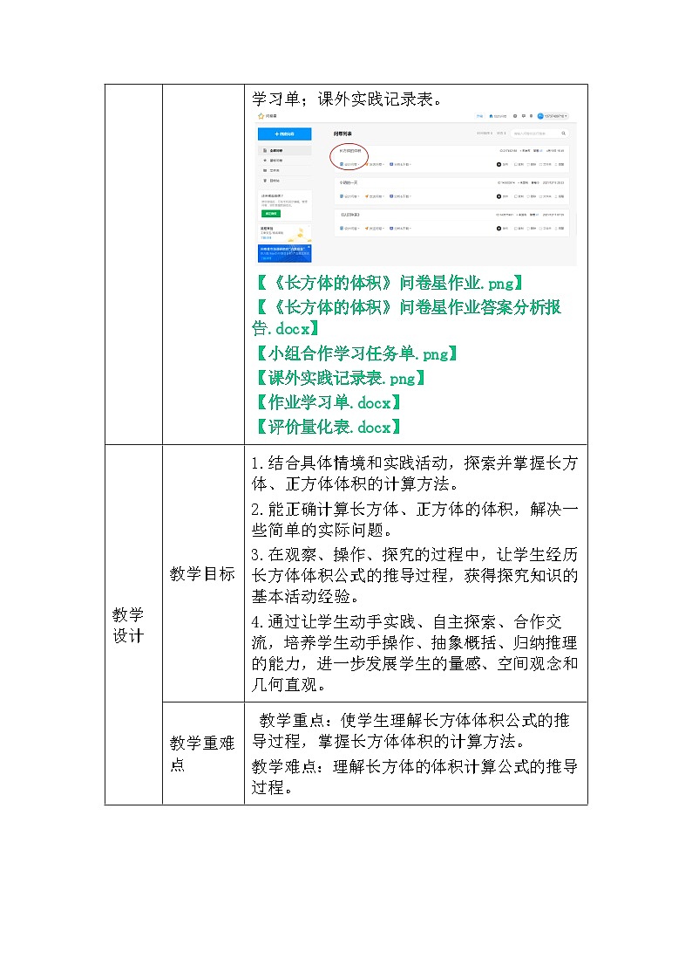This screenshot has width=692, height=980.
Task: Click the blue link in the yellow-illustrated sidebar card
Action: click(x=266, y=238)
